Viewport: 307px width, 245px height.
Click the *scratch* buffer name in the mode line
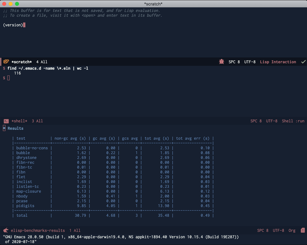click(22, 62)
